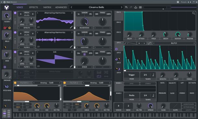198x119 pixels.
Task: Next OSC 1 Alternating Harmonics wavetable arrow
Action: coord(72,13)
